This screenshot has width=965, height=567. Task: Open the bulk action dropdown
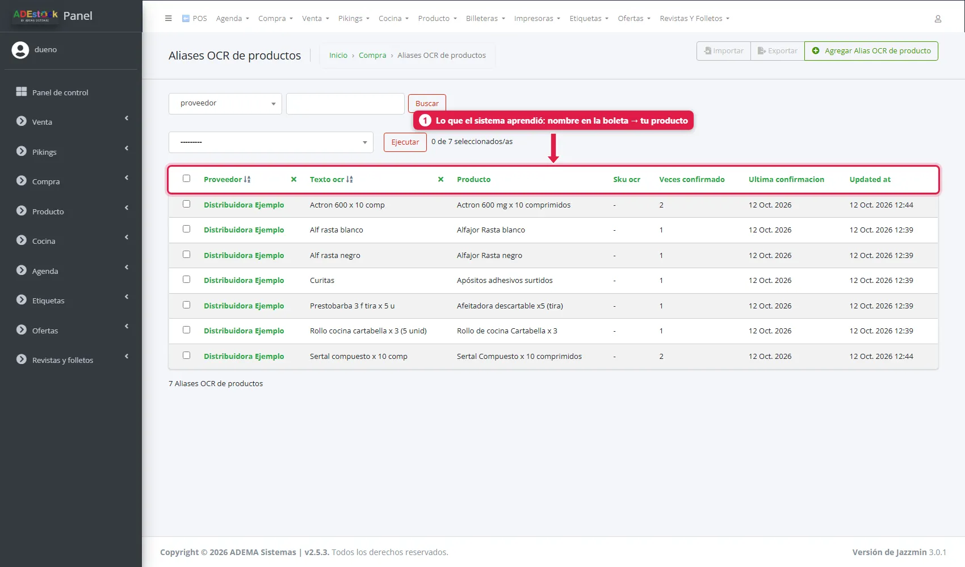271,142
